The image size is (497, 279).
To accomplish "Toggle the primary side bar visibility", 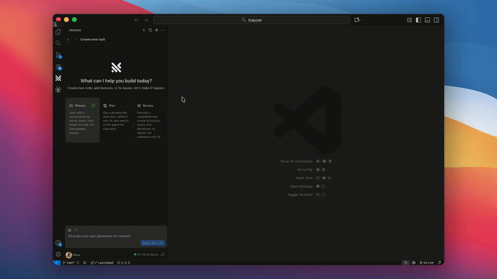I will [x=418, y=20].
